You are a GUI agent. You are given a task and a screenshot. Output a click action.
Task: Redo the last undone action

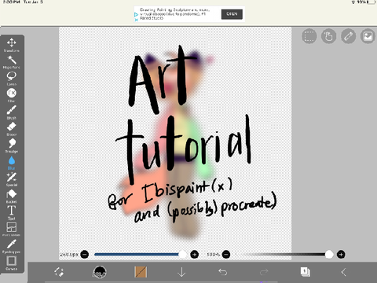264,272
